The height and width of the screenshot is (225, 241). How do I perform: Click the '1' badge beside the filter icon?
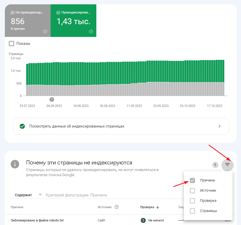(x=215, y=165)
